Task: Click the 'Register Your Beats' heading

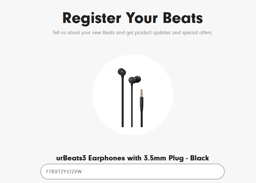Action: point(133,18)
